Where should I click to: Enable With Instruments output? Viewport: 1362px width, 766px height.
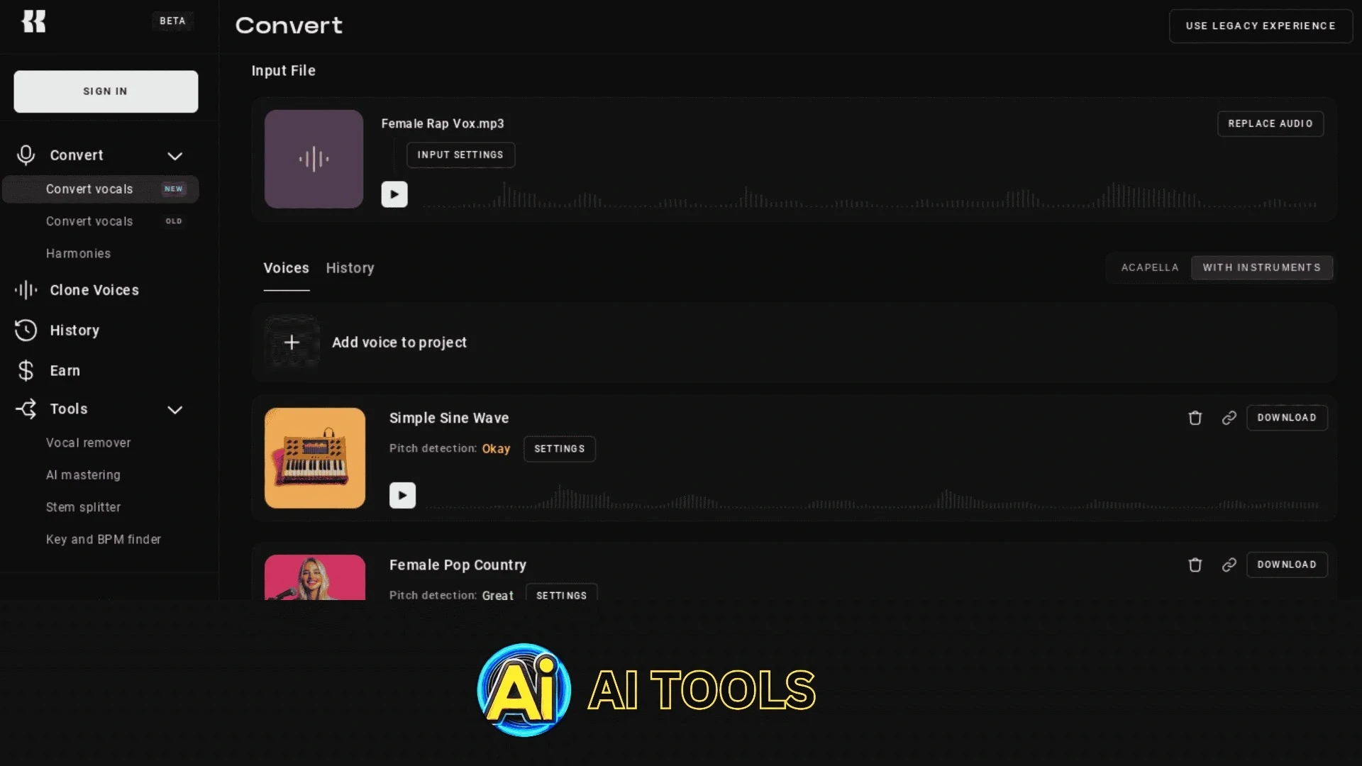(1262, 267)
